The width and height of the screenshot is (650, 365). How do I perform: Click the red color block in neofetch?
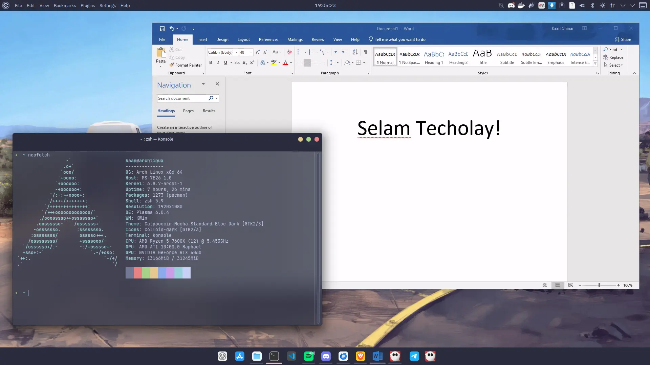pos(138,273)
